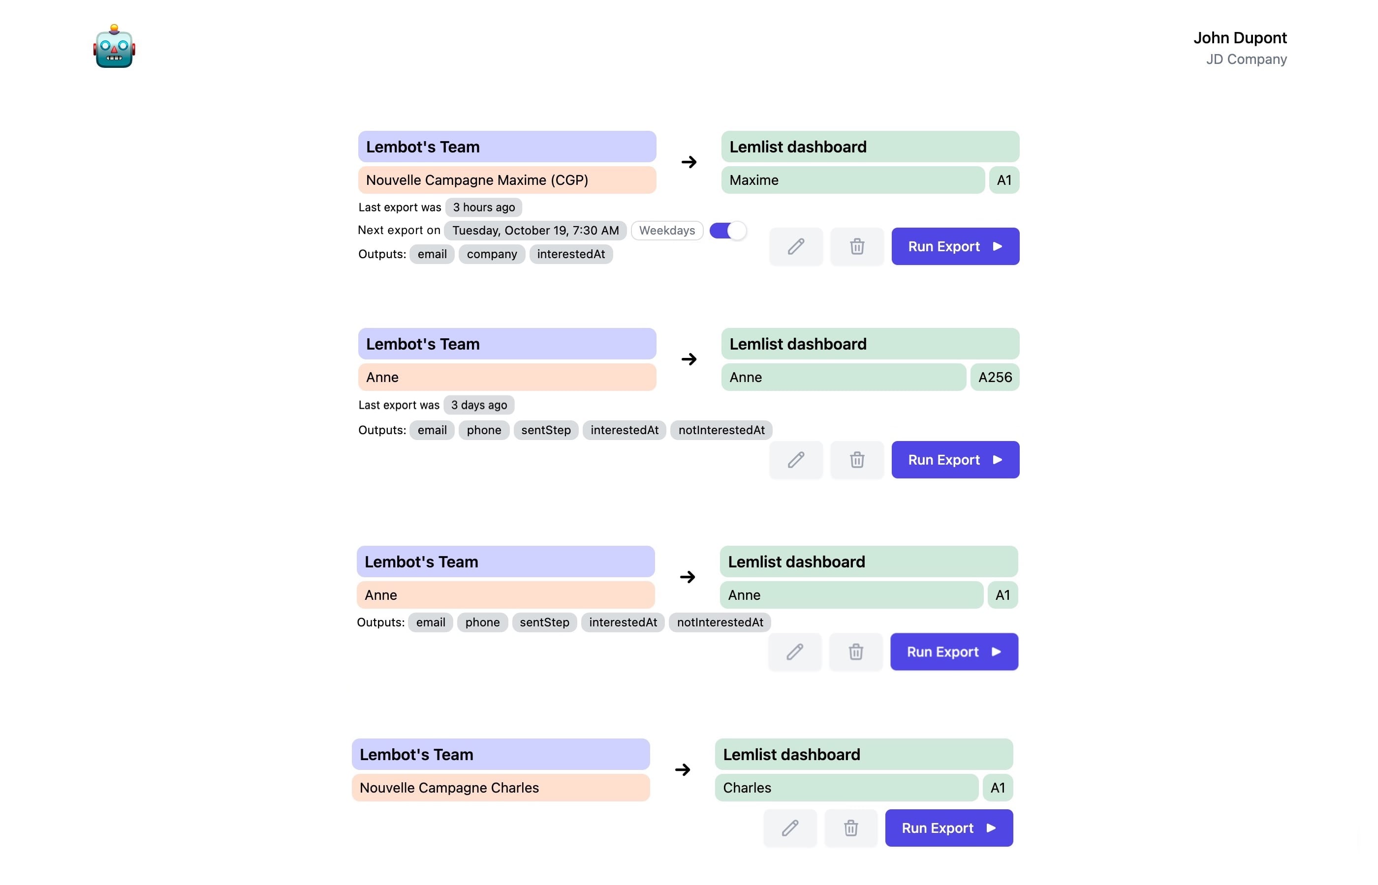Edit the Anne A256 export pencil icon
1378x885 pixels.
795,460
